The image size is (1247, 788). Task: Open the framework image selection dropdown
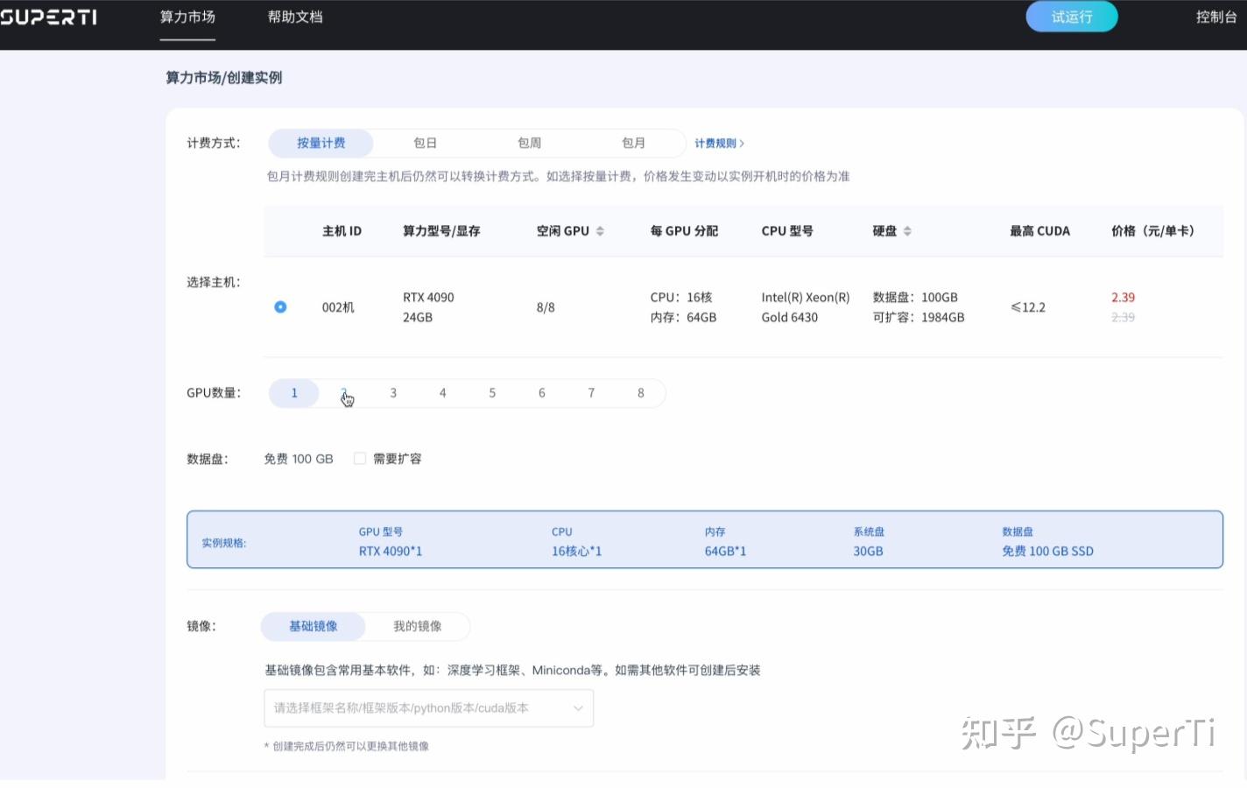click(x=428, y=707)
